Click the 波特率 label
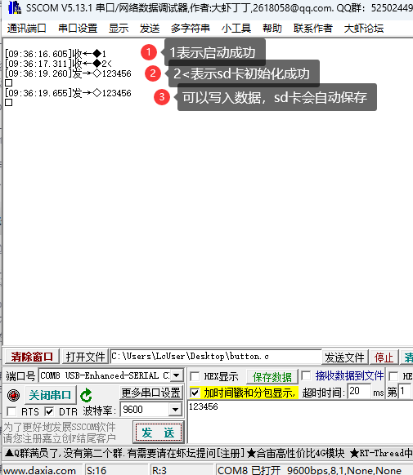413x475 pixels. click(99, 411)
